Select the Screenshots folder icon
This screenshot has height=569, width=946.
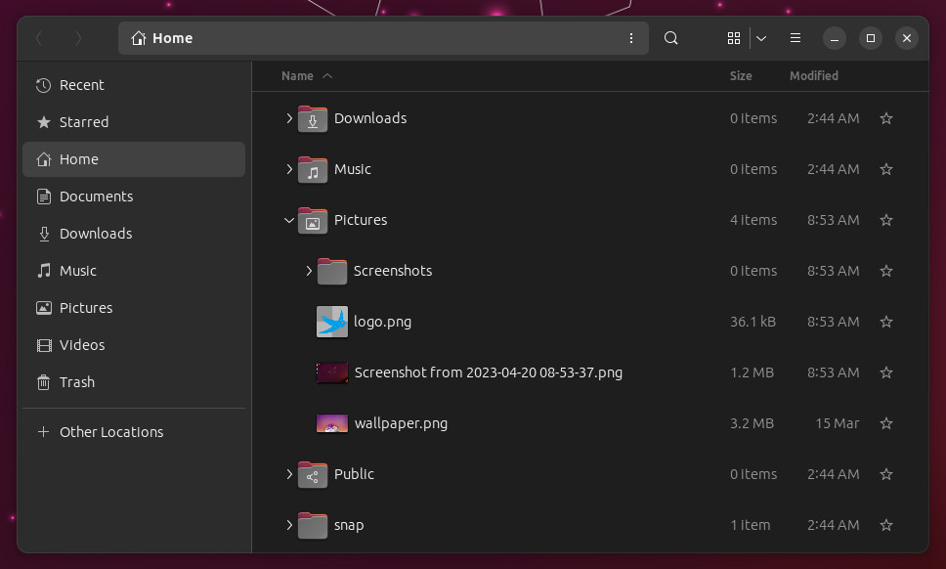pyautogui.click(x=332, y=272)
